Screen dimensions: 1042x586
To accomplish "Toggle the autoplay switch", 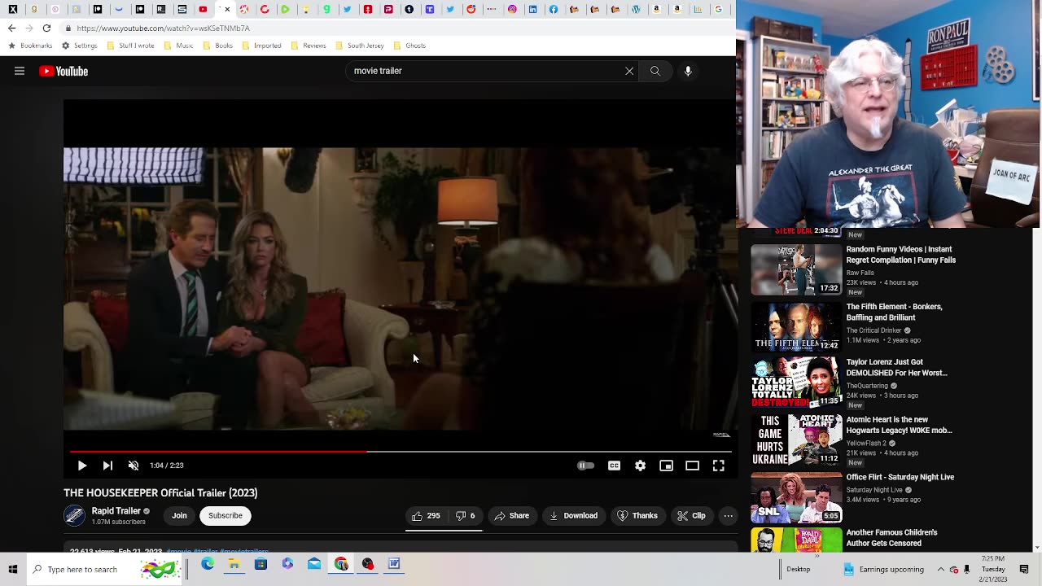I will tap(585, 466).
